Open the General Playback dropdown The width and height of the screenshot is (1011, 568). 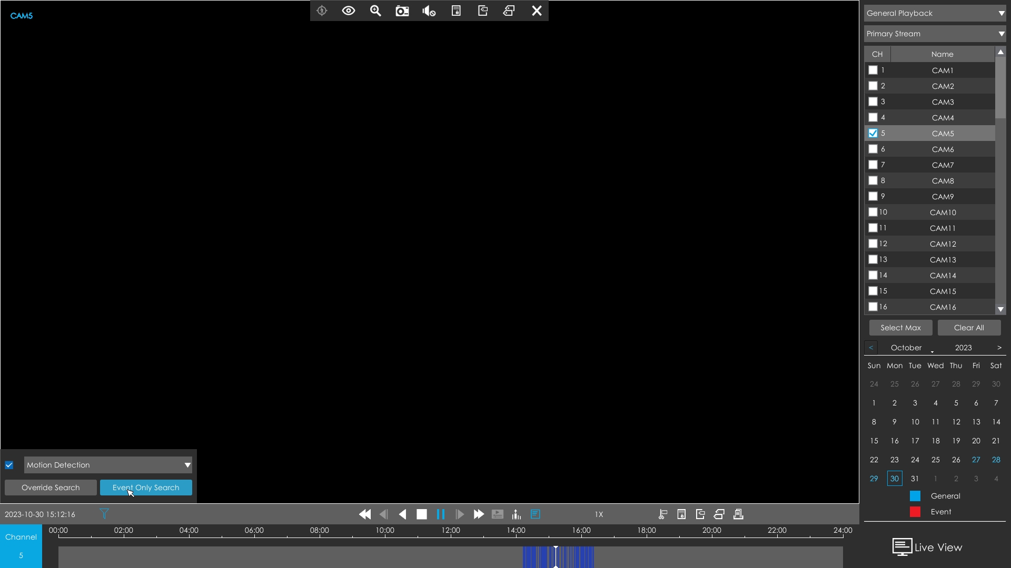point(935,13)
